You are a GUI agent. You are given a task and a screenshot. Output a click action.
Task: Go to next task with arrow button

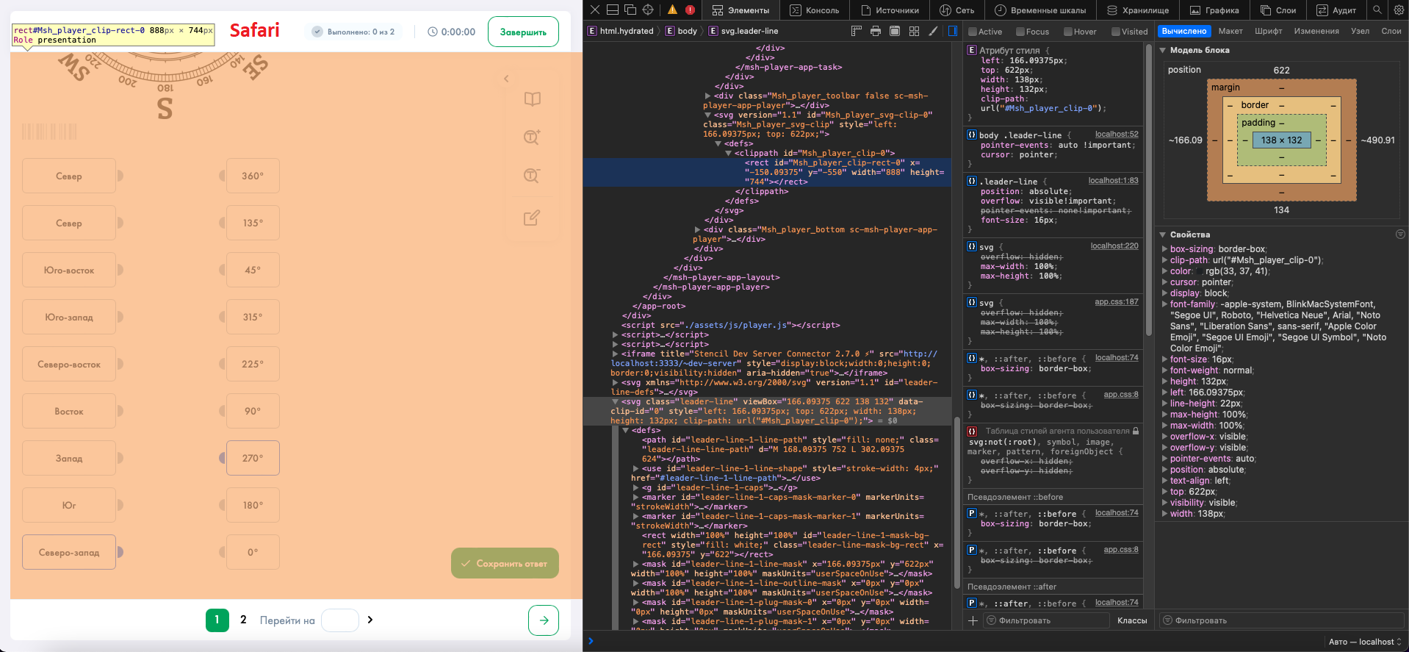pyautogui.click(x=544, y=620)
